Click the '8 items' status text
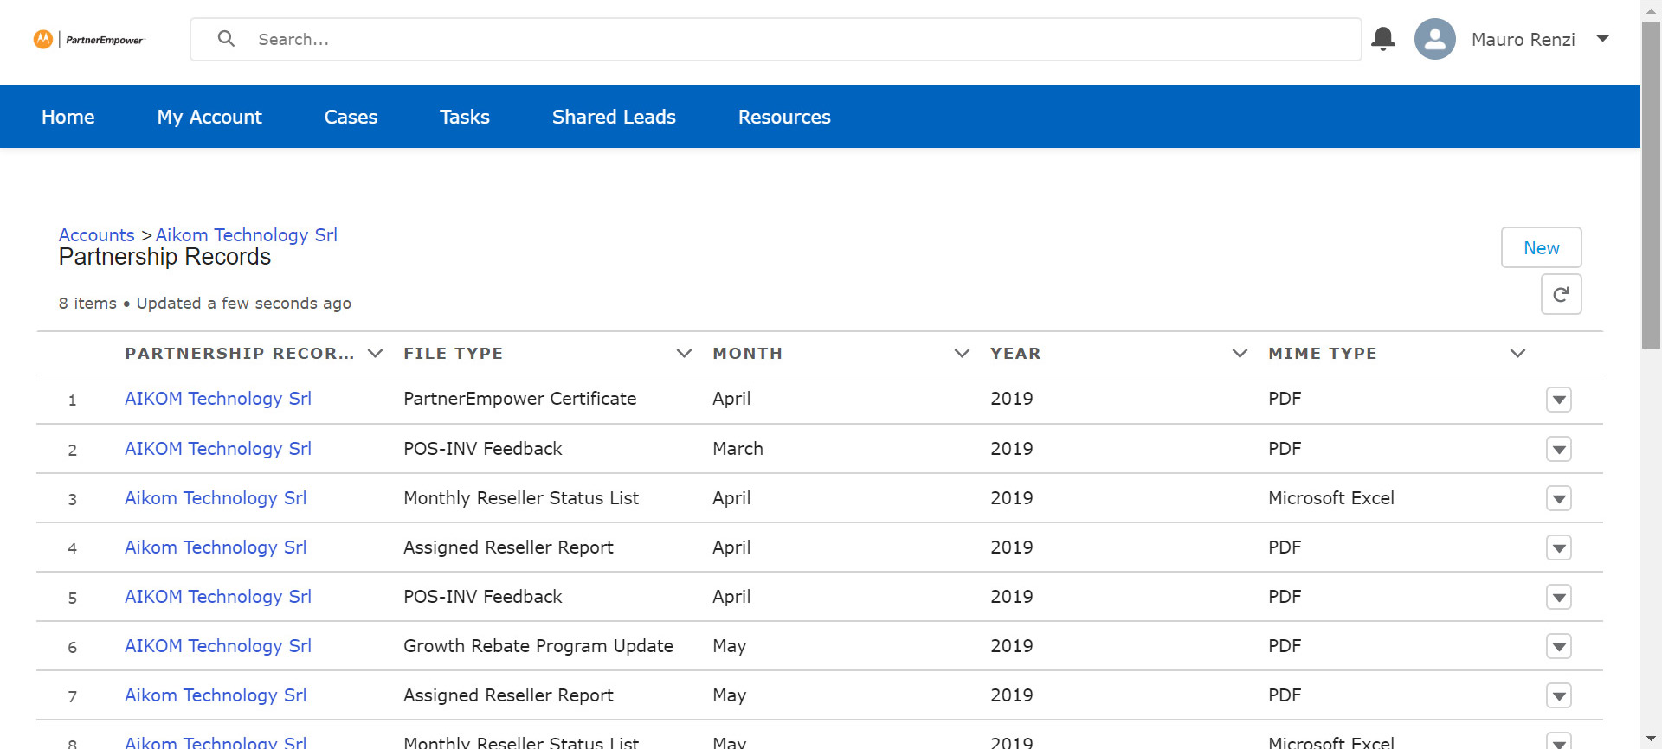The height and width of the screenshot is (749, 1662). click(x=87, y=304)
